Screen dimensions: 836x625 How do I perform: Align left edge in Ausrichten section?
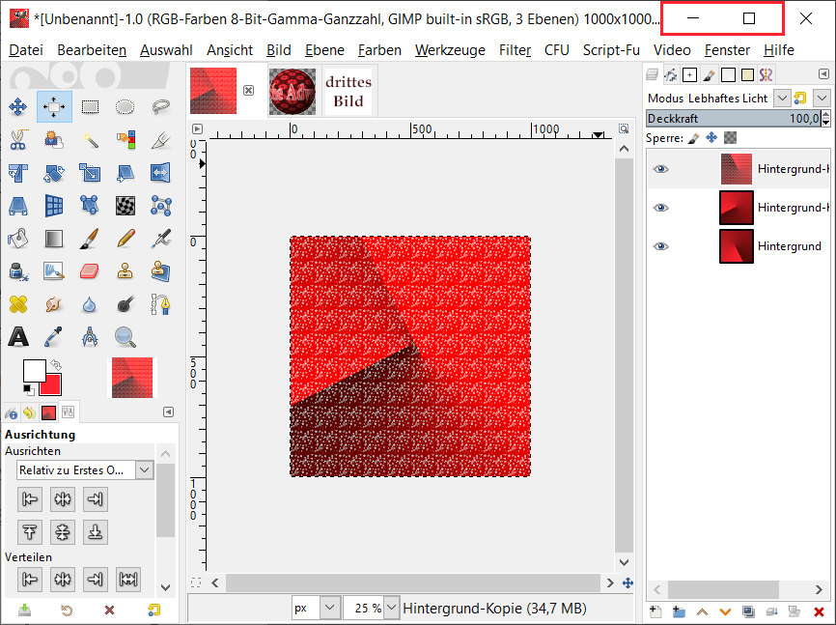[x=29, y=499]
